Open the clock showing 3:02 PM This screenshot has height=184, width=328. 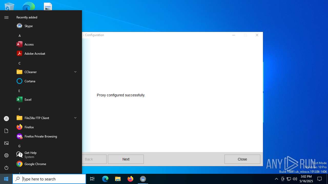(x=306, y=179)
